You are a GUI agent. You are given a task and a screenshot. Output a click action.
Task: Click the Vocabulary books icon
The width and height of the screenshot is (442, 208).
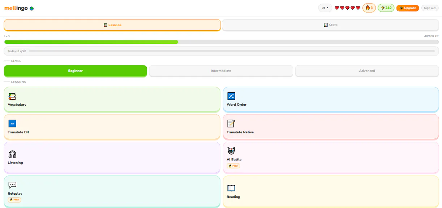pos(12,96)
